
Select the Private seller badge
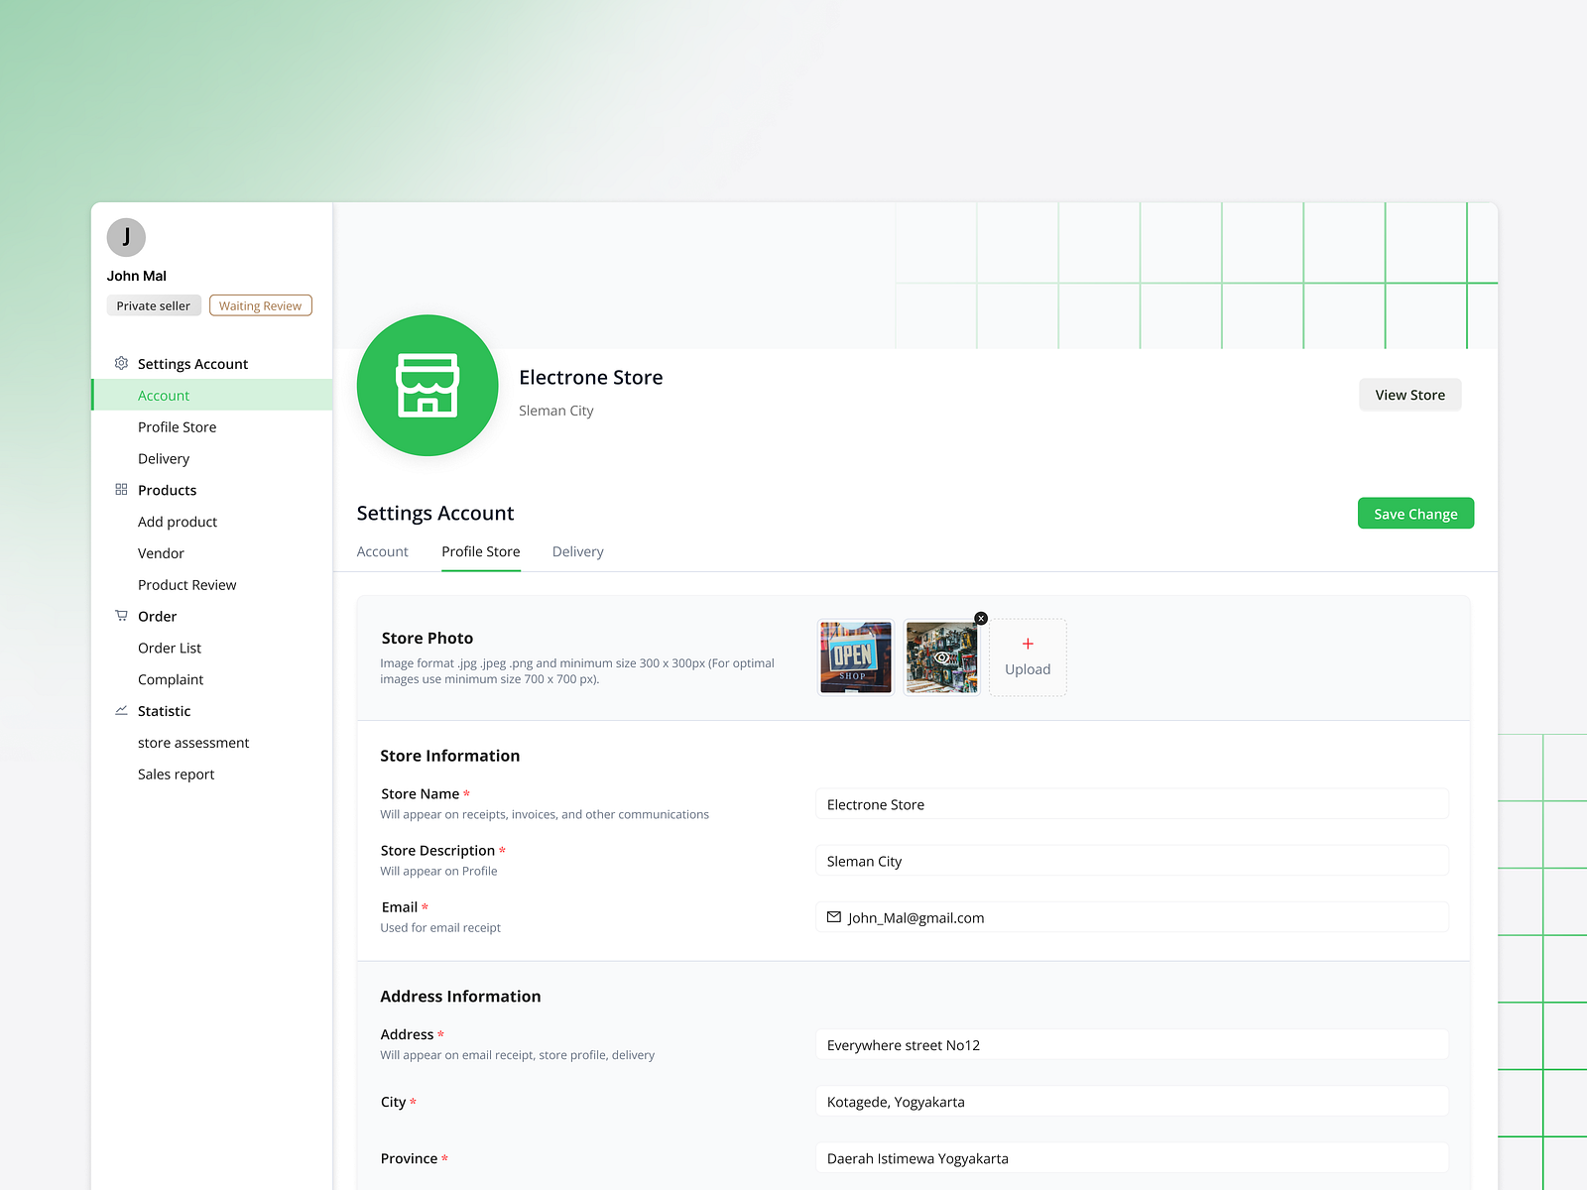coord(154,304)
